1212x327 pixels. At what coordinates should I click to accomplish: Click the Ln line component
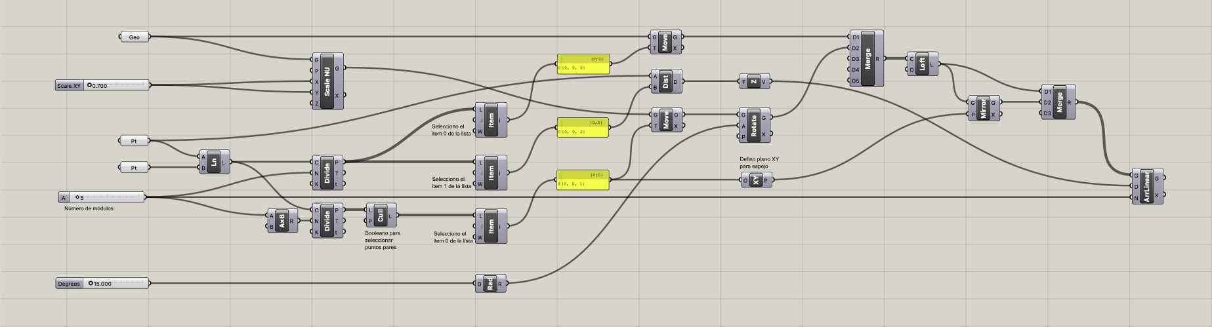click(x=214, y=163)
